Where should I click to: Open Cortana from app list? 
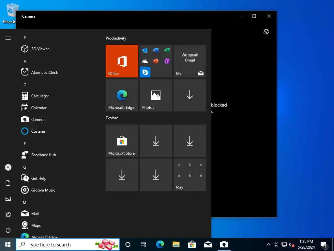(57, 131)
